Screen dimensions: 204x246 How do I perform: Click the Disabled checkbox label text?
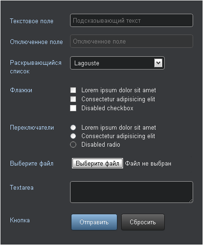107,108
